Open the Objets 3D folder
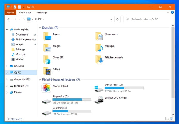The height and width of the screenshot is (124, 179). coord(47,59)
